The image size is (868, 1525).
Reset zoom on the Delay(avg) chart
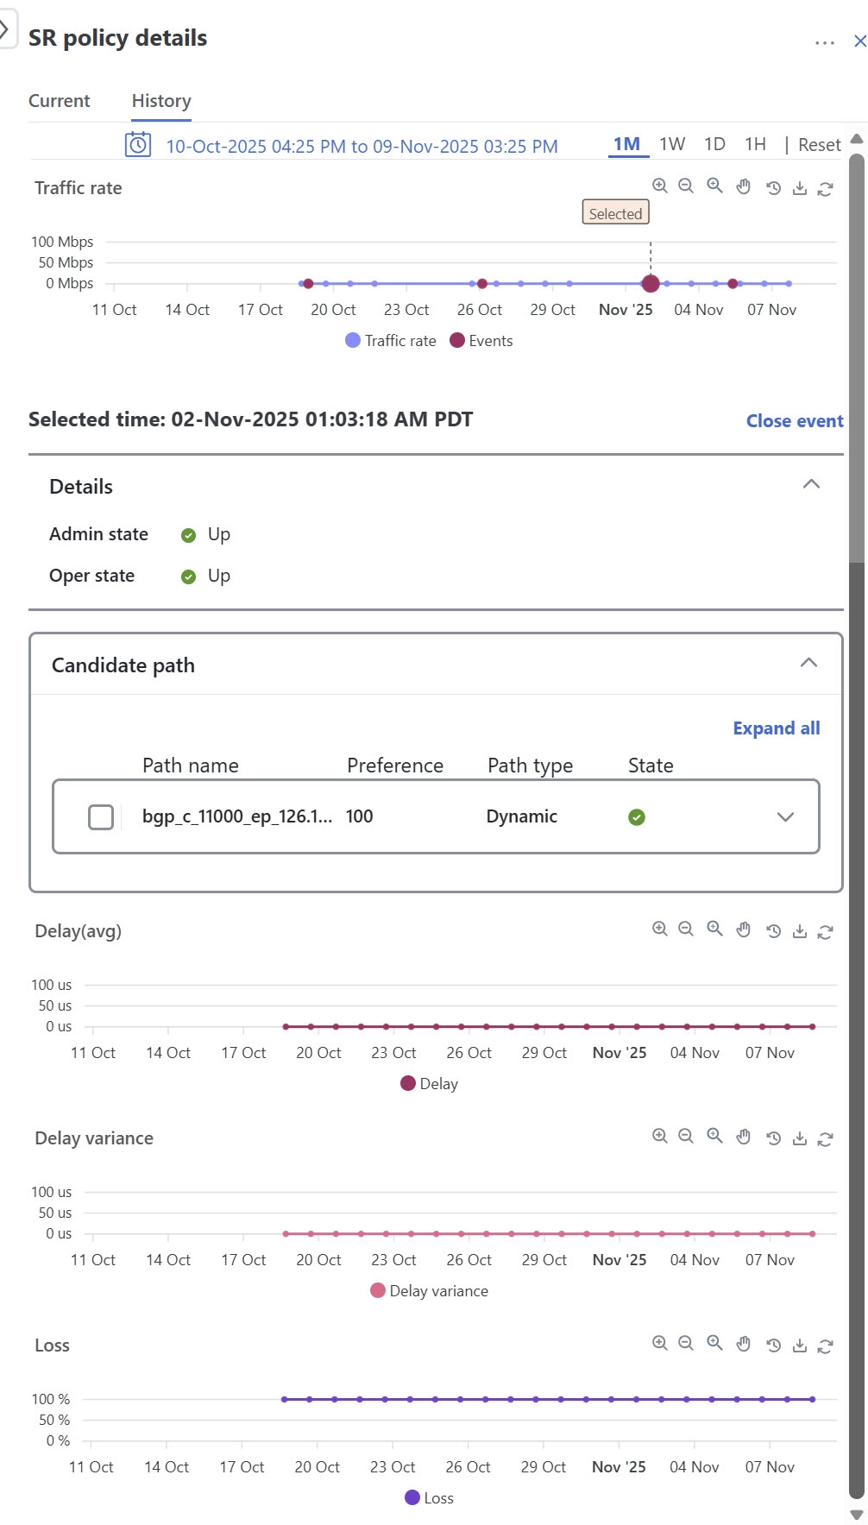773,931
